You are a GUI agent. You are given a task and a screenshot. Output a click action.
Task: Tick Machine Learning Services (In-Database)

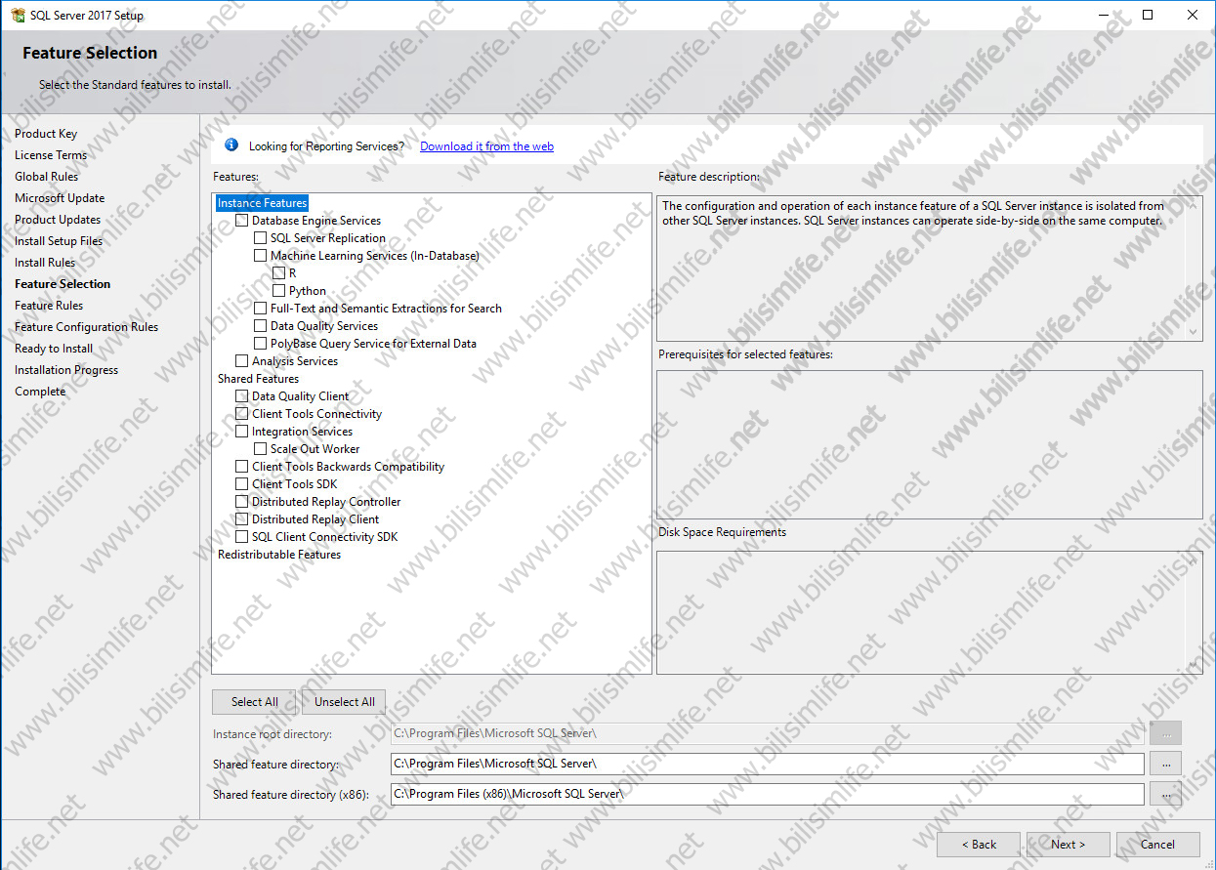(x=261, y=256)
